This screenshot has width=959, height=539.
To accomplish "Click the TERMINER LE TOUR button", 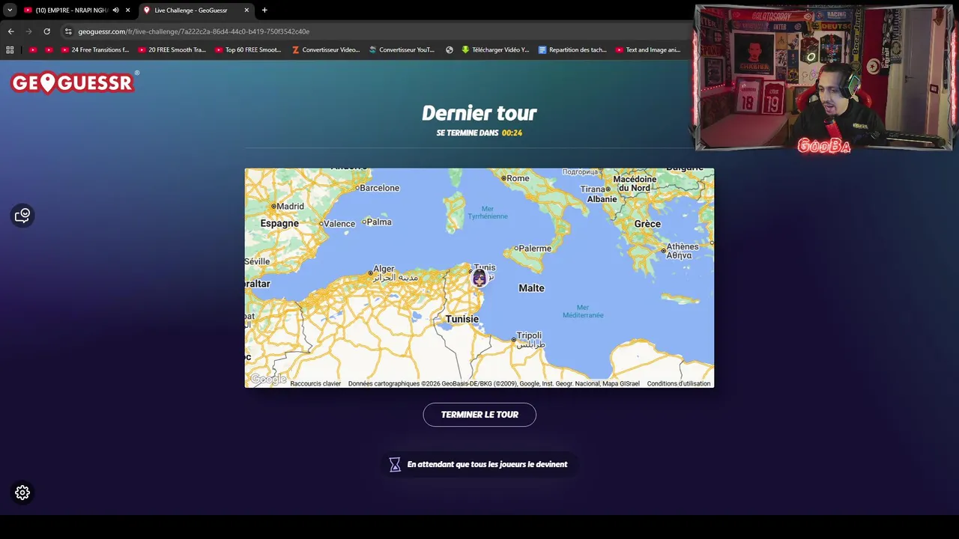I will (479, 415).
